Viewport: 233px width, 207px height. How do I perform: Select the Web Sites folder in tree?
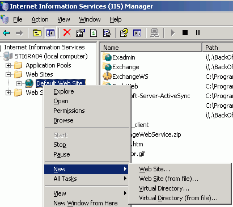tap(39, 74)
